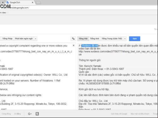Click 'Kính gửi dịch vụ lưu trữ tệp' line
The height and width of the screenshot is (118, 158).
94,89
